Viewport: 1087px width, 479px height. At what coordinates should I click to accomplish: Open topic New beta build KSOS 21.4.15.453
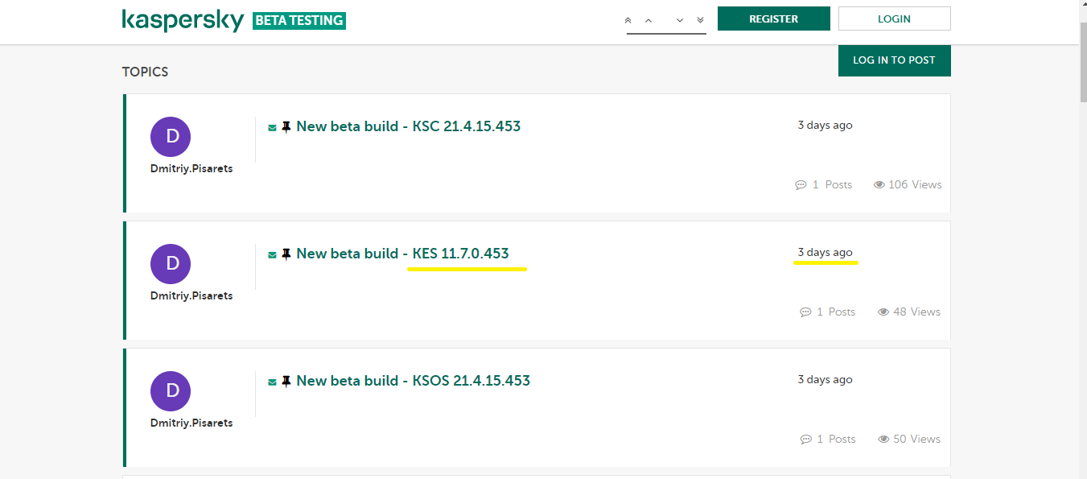point(414,381)
